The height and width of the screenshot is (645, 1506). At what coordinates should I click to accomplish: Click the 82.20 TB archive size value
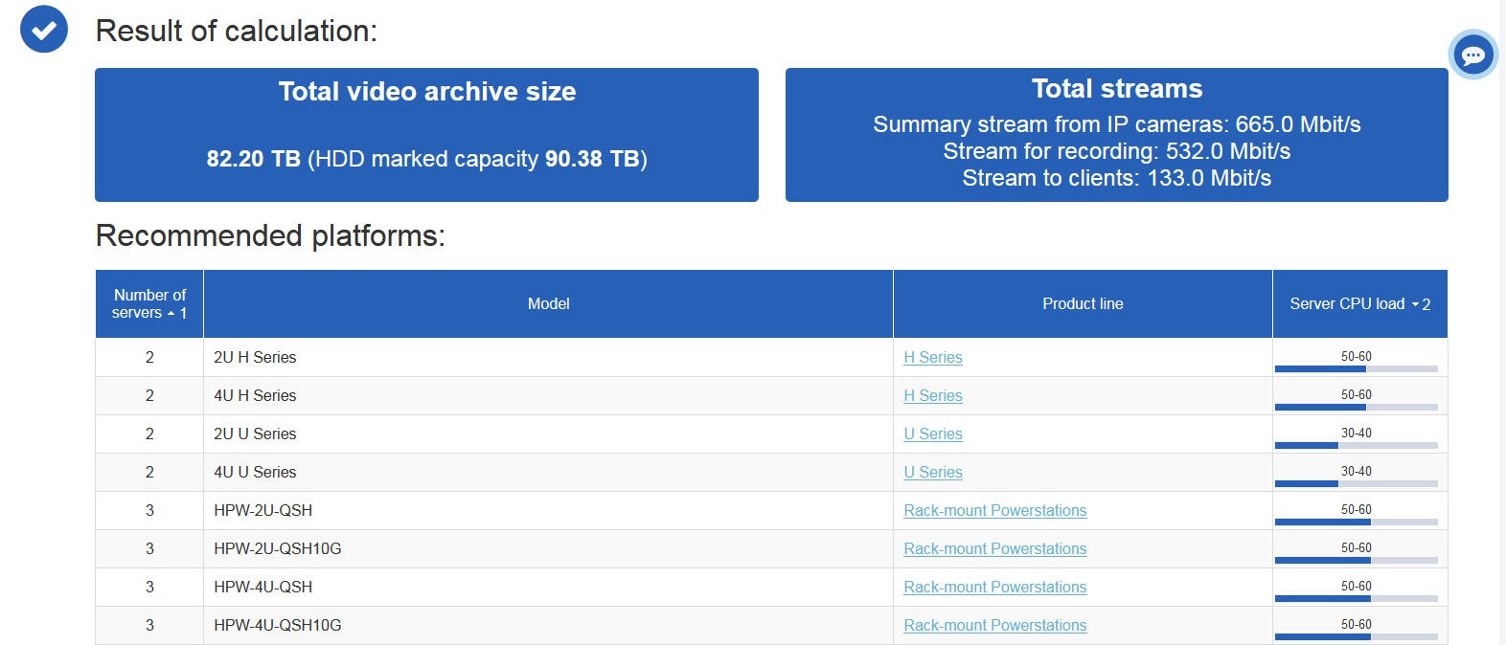pyautogui.click(x=254, y=159)
